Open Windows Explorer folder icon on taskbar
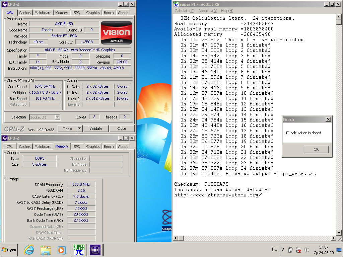This screenshot has height=257, width=343. (46, 250)
